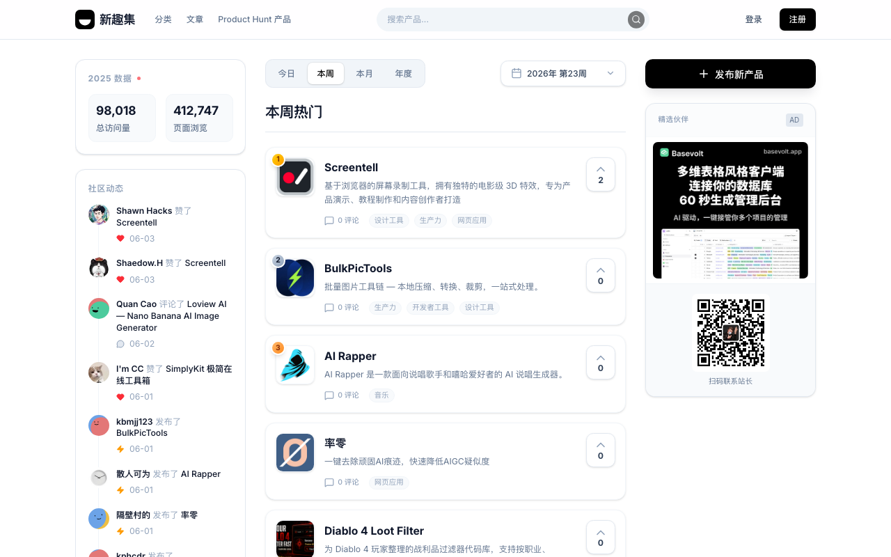Click the 登录 link
Image resolution: width=891 pixels, height=557 pixels.
point(754,19)
